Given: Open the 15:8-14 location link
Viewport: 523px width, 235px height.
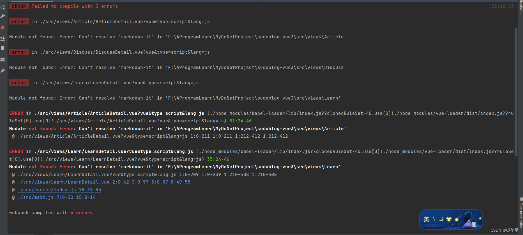Looking at the screenshot, I should [86, 197].
